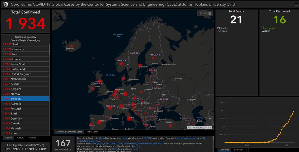Zoom out of the map with minus button

[x=210, y=123]
